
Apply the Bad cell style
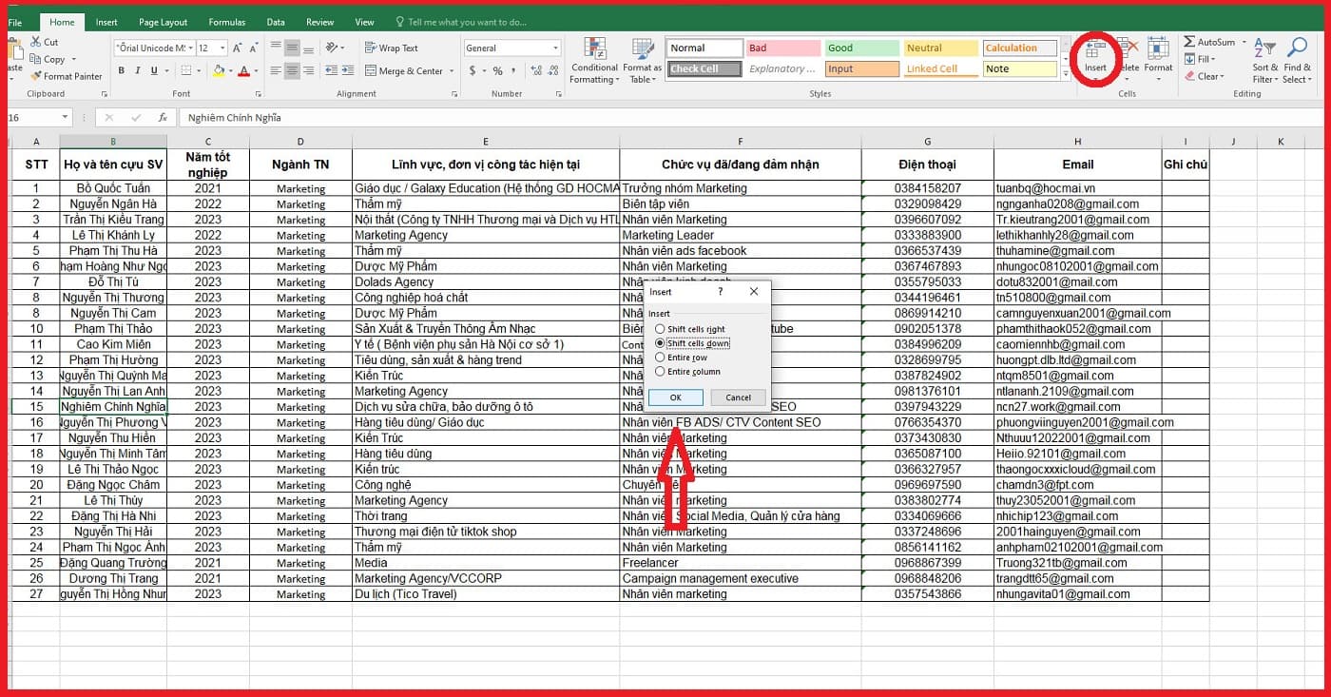(x=783, y=48)
